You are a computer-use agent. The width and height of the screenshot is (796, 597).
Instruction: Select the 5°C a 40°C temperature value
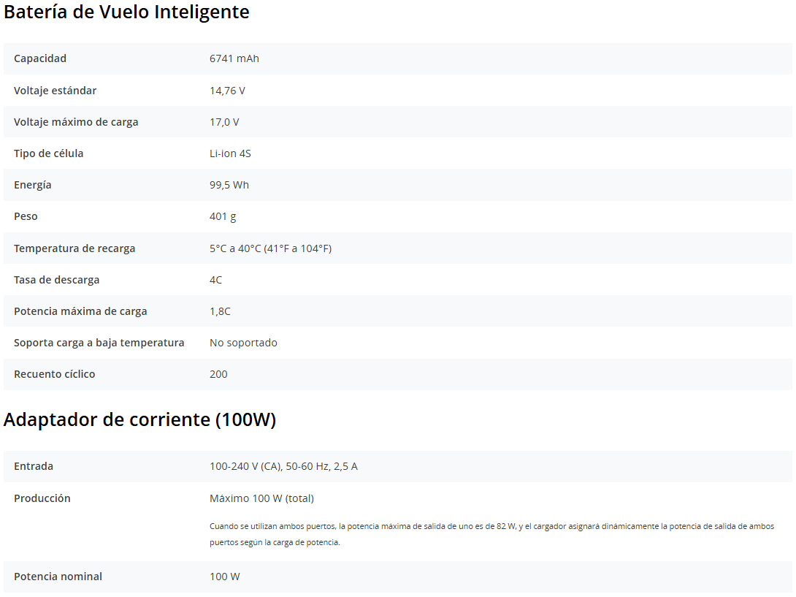coord(270,248)
